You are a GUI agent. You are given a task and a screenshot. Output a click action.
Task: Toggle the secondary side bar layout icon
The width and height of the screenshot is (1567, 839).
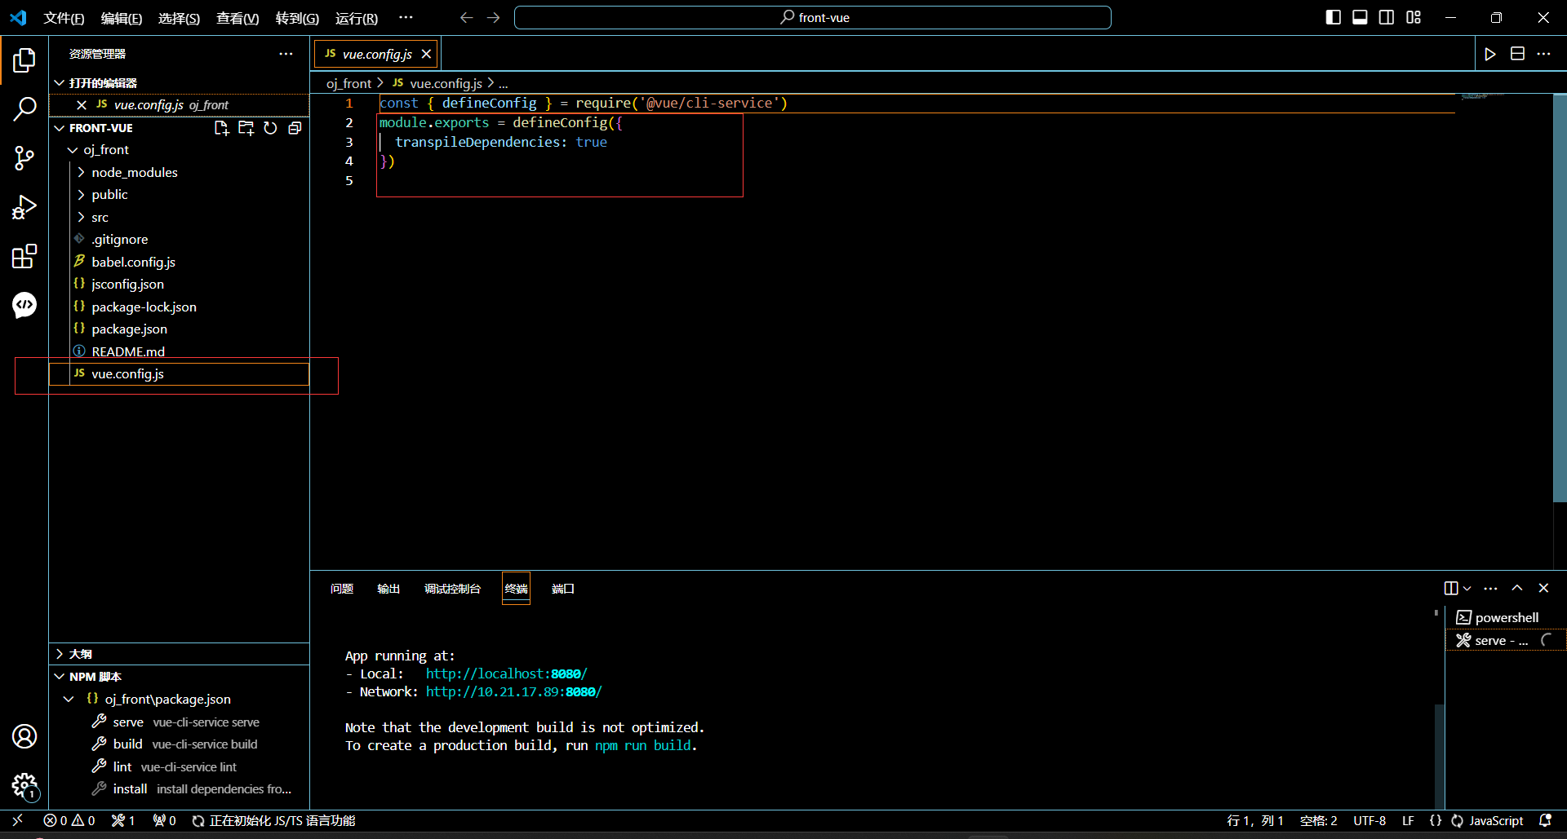click(1387, 17)
